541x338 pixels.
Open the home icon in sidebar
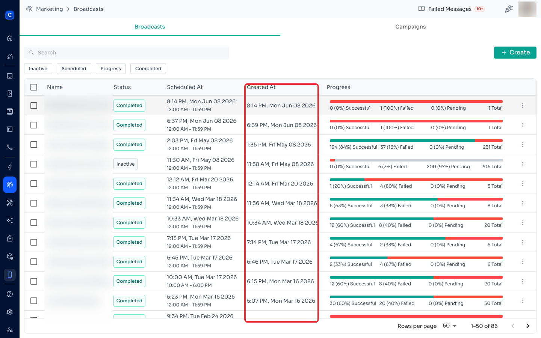tap(10, 38)
